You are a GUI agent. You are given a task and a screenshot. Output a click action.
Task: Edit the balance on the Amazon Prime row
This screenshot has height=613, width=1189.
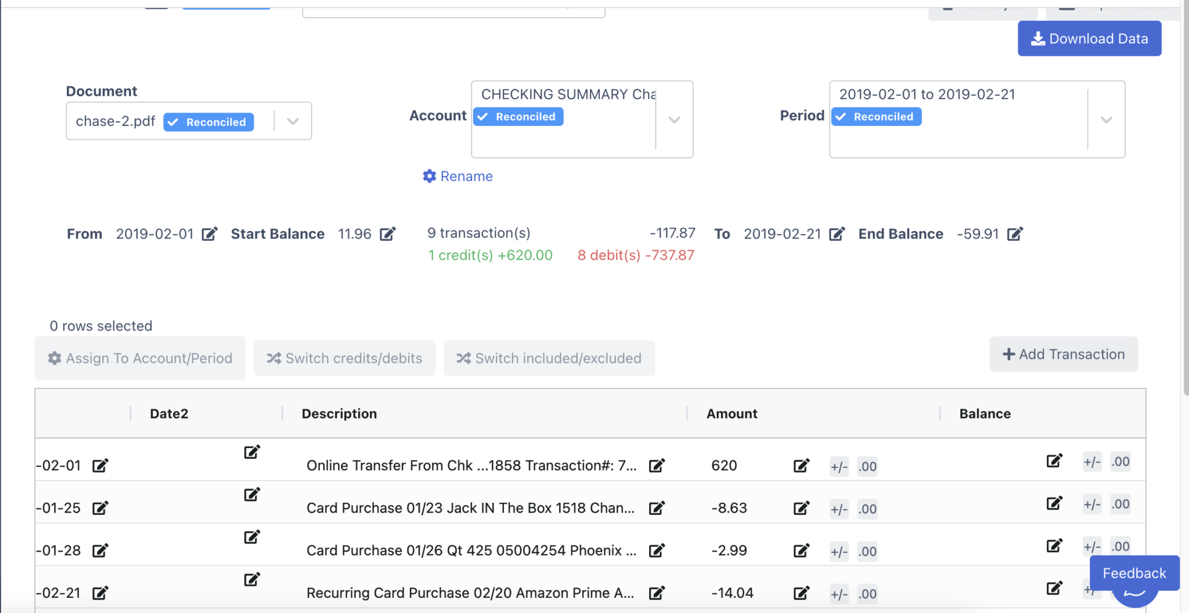(x=1054, y=588)
